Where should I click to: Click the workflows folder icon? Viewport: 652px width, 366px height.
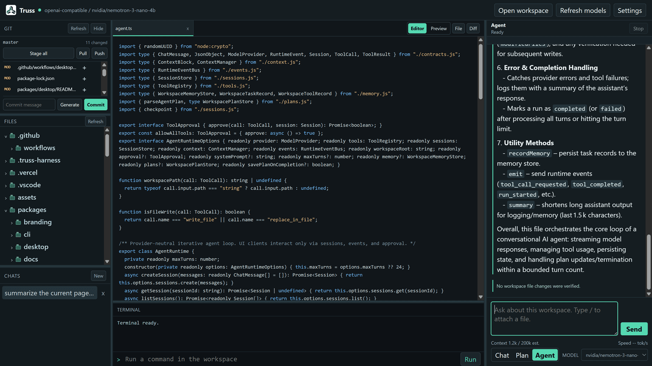[19, 148]
